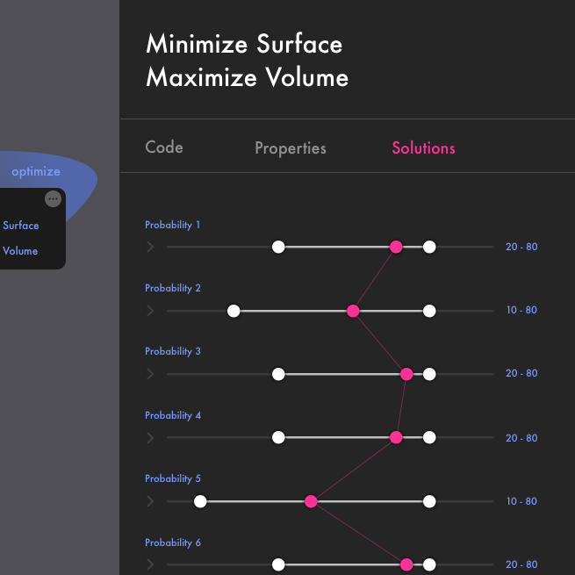This screenshot has height=575, width=575.
Task: Expand the Probability 1 row
Action: [x=150, y=248]
